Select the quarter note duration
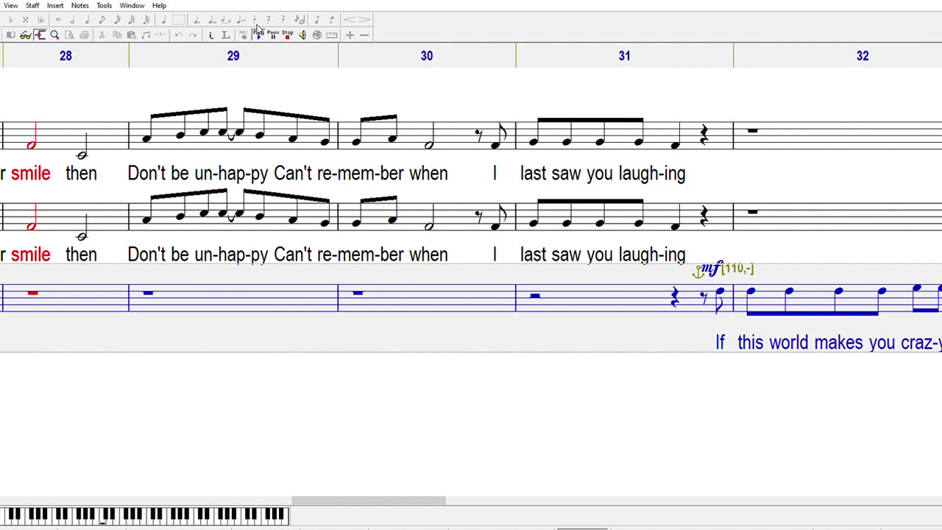This screenshot has height=530, width=942. tap(87, 20)
